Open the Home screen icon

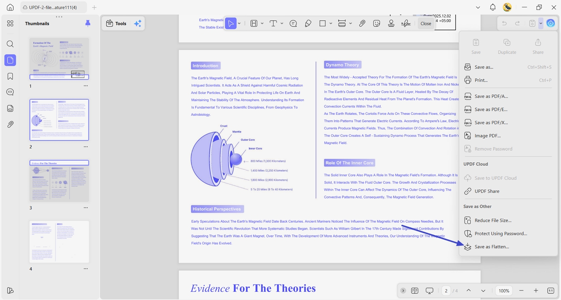point(10,7)
